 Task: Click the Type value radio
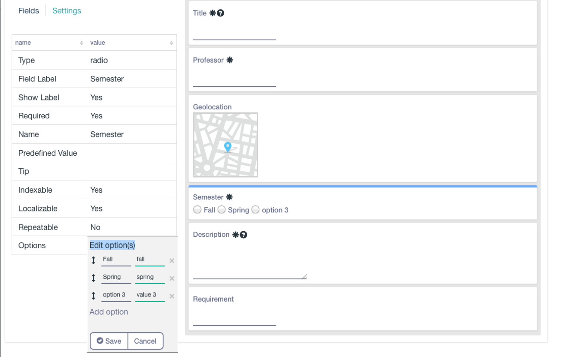click(x=99, y=61)
